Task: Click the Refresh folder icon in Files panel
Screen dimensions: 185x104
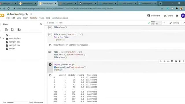Action: pyautogui.click(x=13, y=29)
